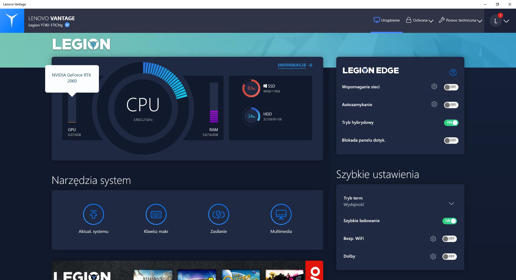
Task: Click the RAM usage bar
Action: tap(214, 103)
